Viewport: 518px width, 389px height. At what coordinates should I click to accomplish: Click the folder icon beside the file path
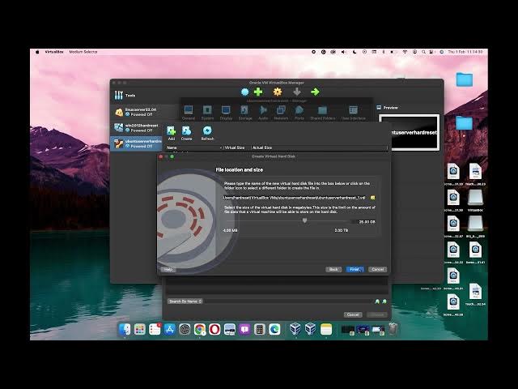click(372, 198)
